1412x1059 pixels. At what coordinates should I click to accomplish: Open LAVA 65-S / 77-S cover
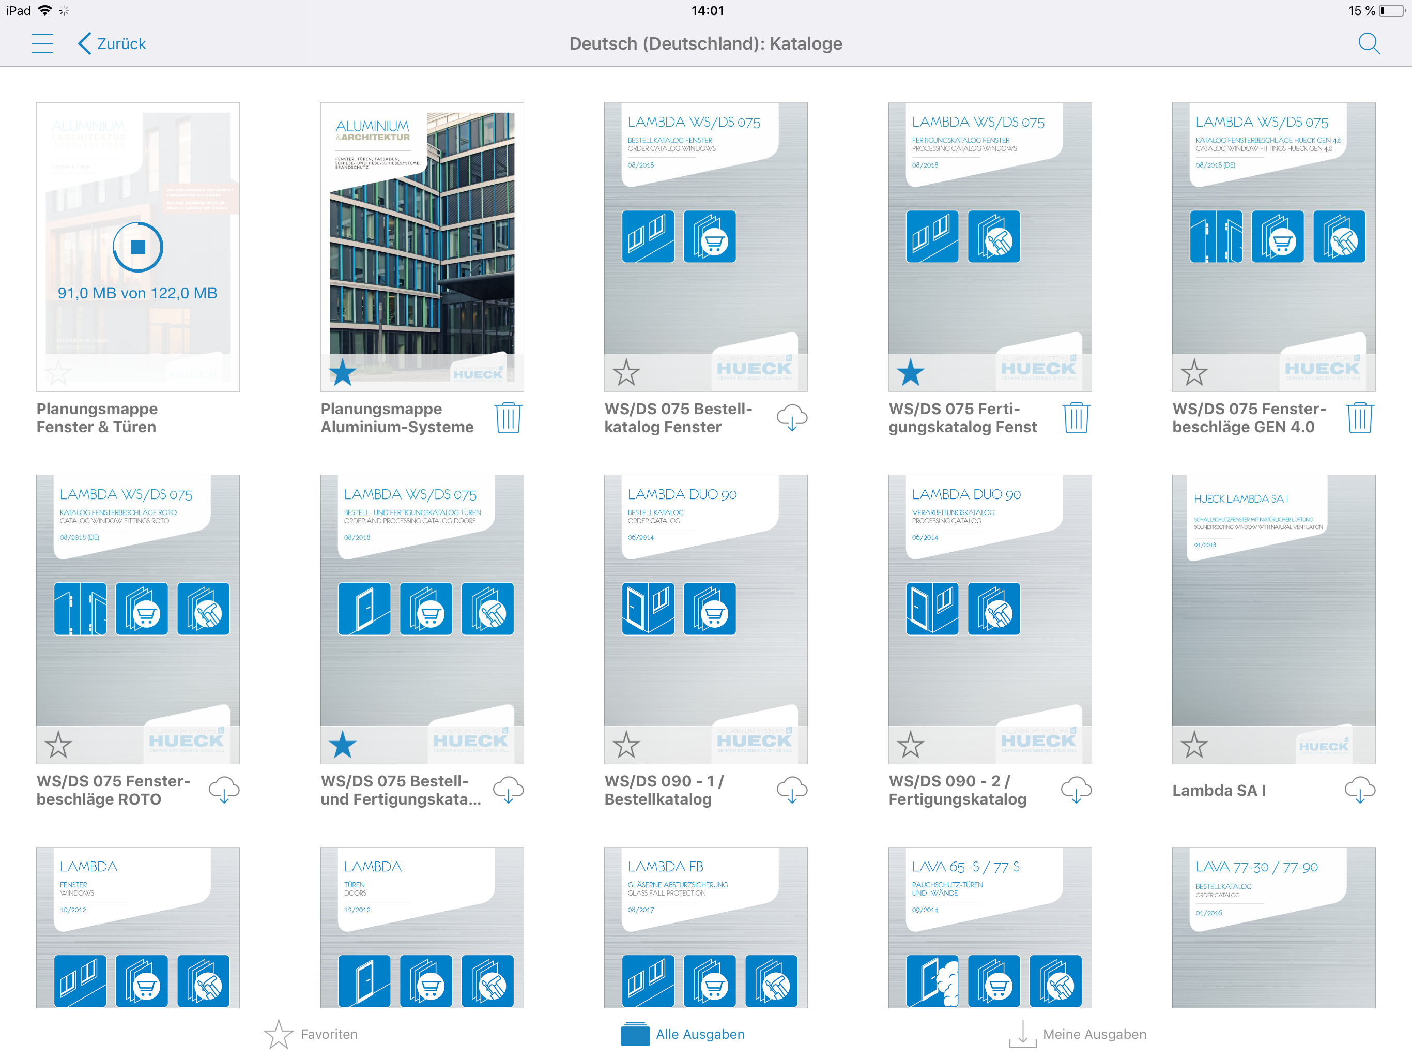(x=990, y=928)
